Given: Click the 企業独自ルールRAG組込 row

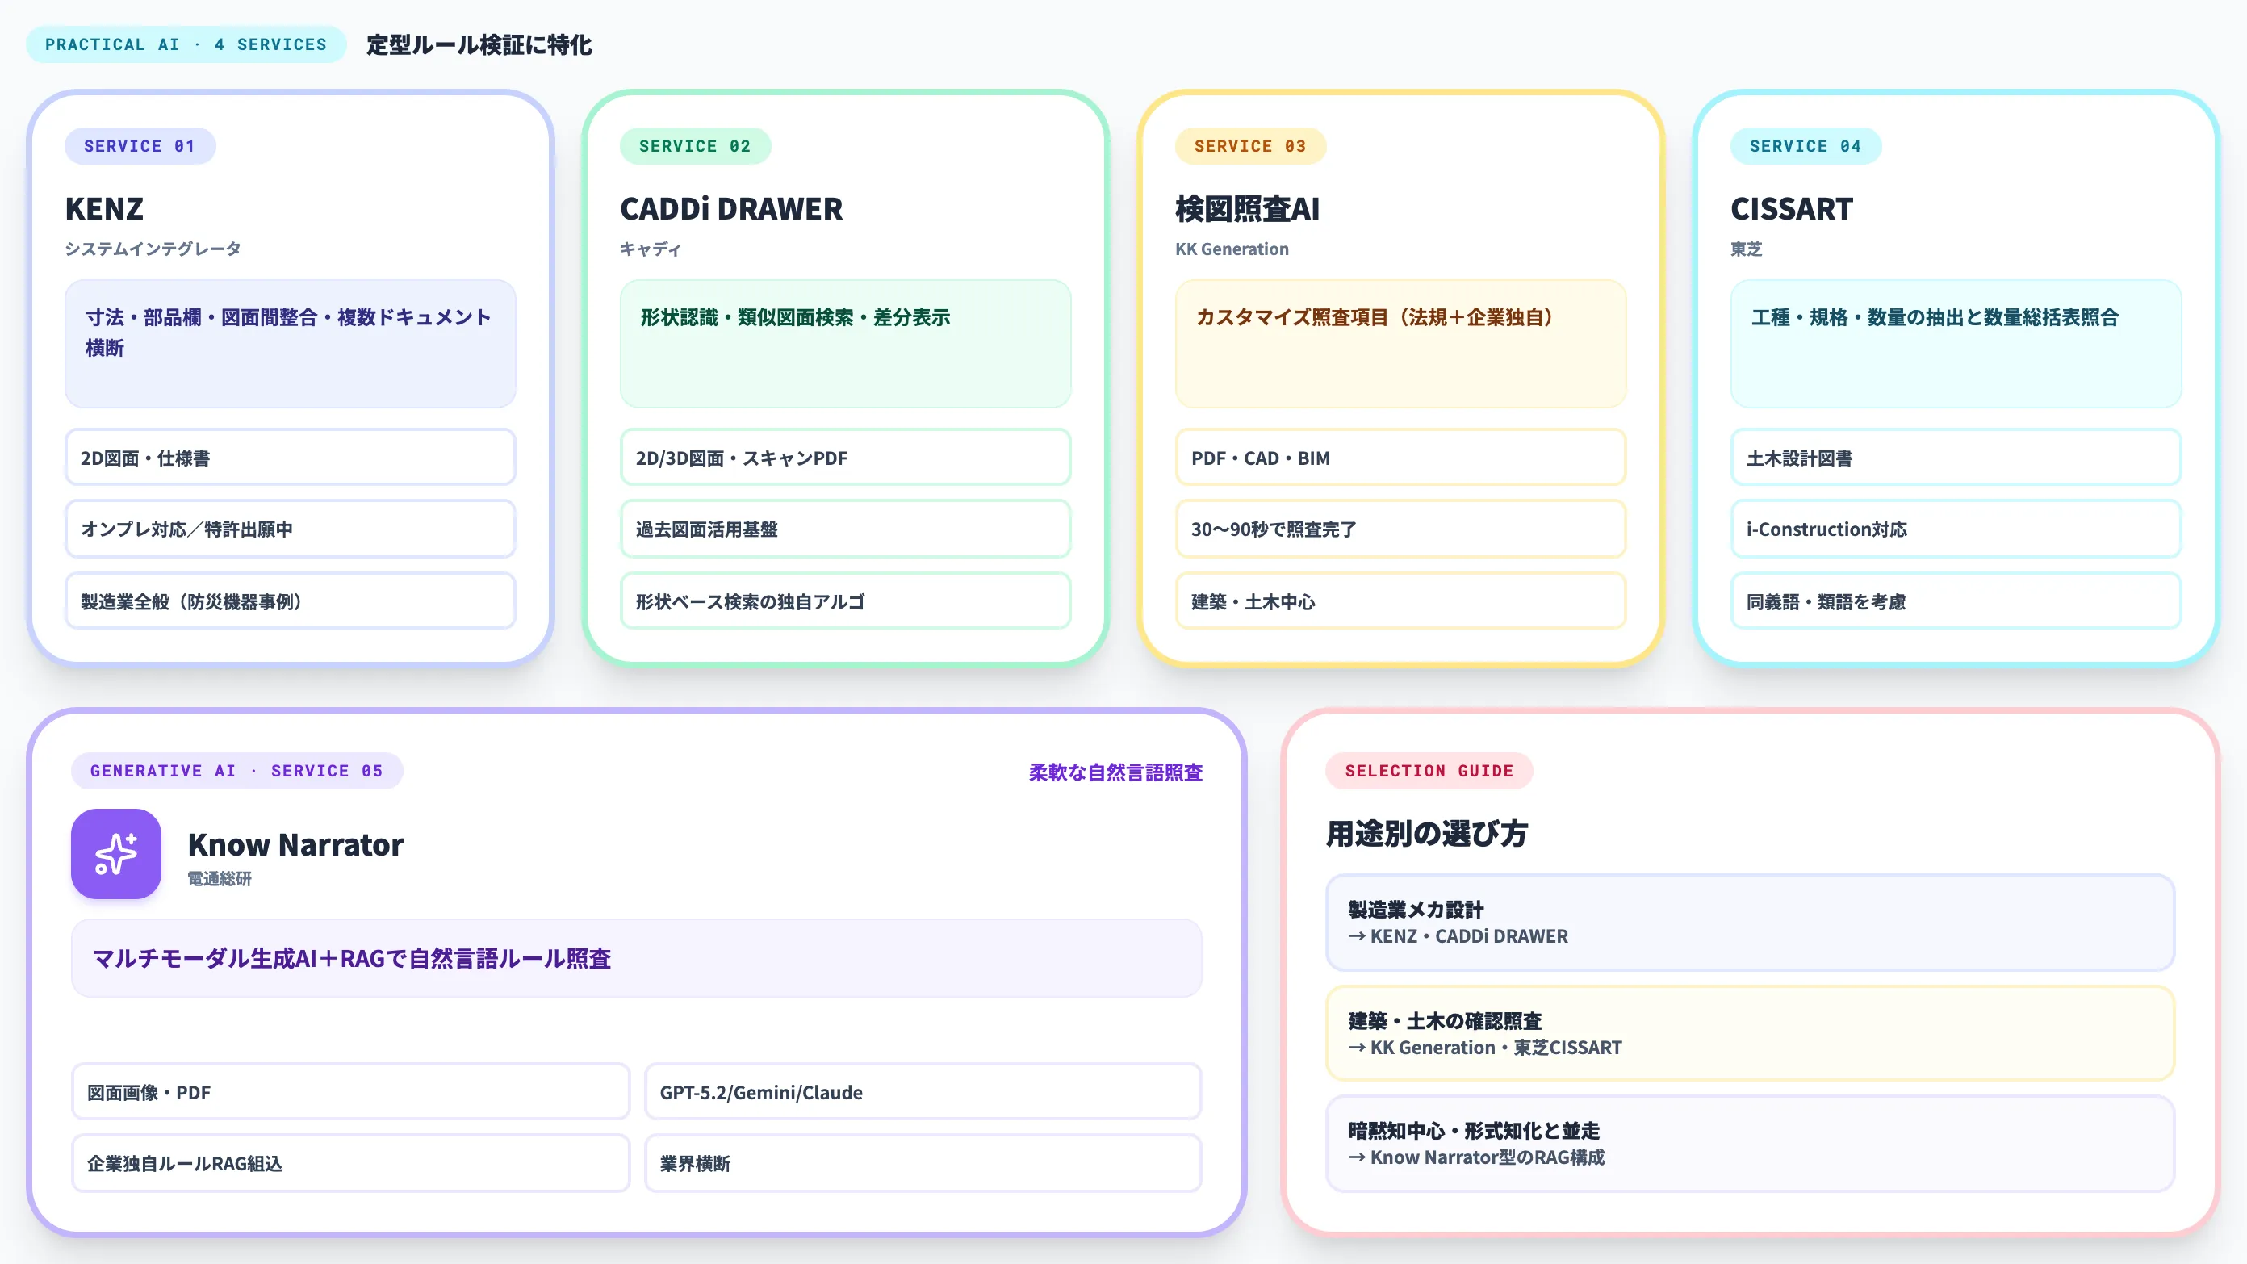Looking at the screenshot, I should click(349, 1163).
